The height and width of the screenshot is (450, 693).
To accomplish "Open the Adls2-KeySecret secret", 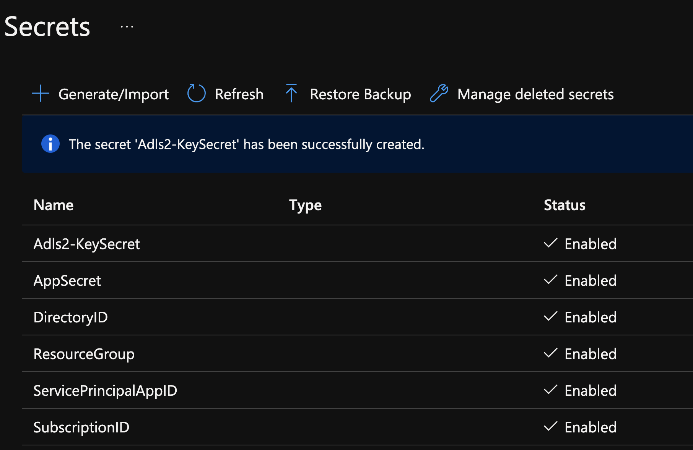I will coord(87,244).
